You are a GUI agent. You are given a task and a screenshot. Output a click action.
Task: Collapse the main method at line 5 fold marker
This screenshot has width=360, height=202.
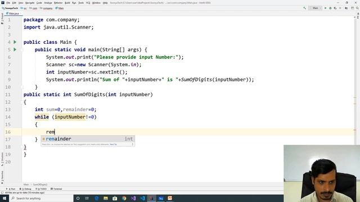pos(22,49)
